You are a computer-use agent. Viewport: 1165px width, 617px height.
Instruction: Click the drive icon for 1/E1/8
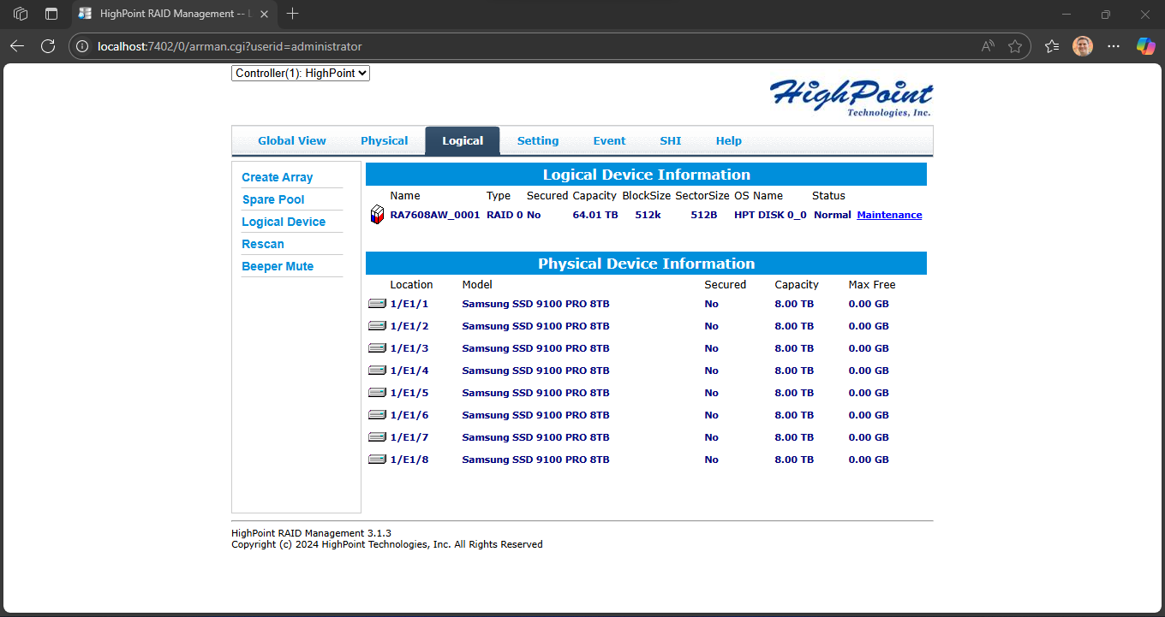pyautogui.click(x=377, y=459)
